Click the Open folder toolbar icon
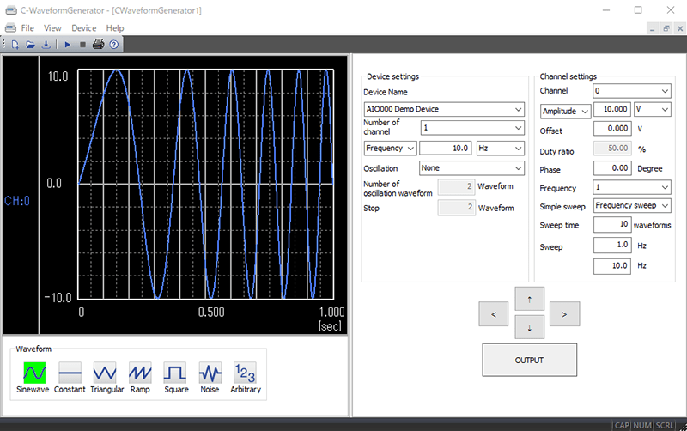This screenshot has width=687, height=431. (29, 44)
